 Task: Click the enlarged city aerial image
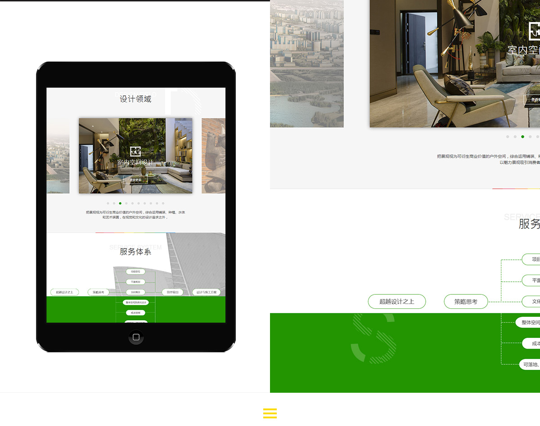pos(307,63)
